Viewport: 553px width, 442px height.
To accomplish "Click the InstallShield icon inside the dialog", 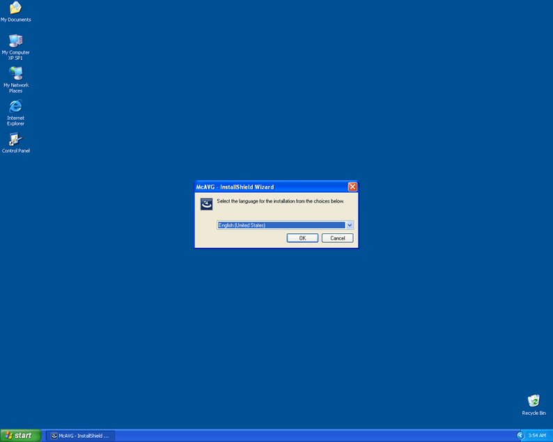I will coord(206,204).
